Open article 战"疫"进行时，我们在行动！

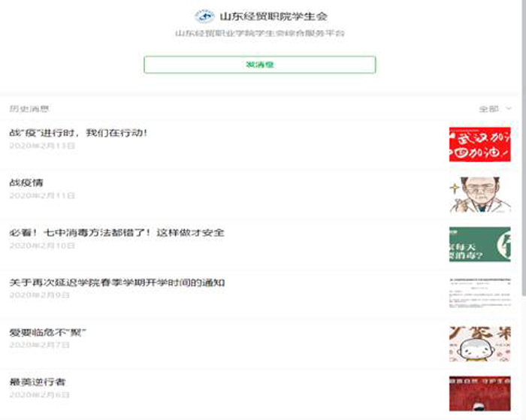[78, 132]
